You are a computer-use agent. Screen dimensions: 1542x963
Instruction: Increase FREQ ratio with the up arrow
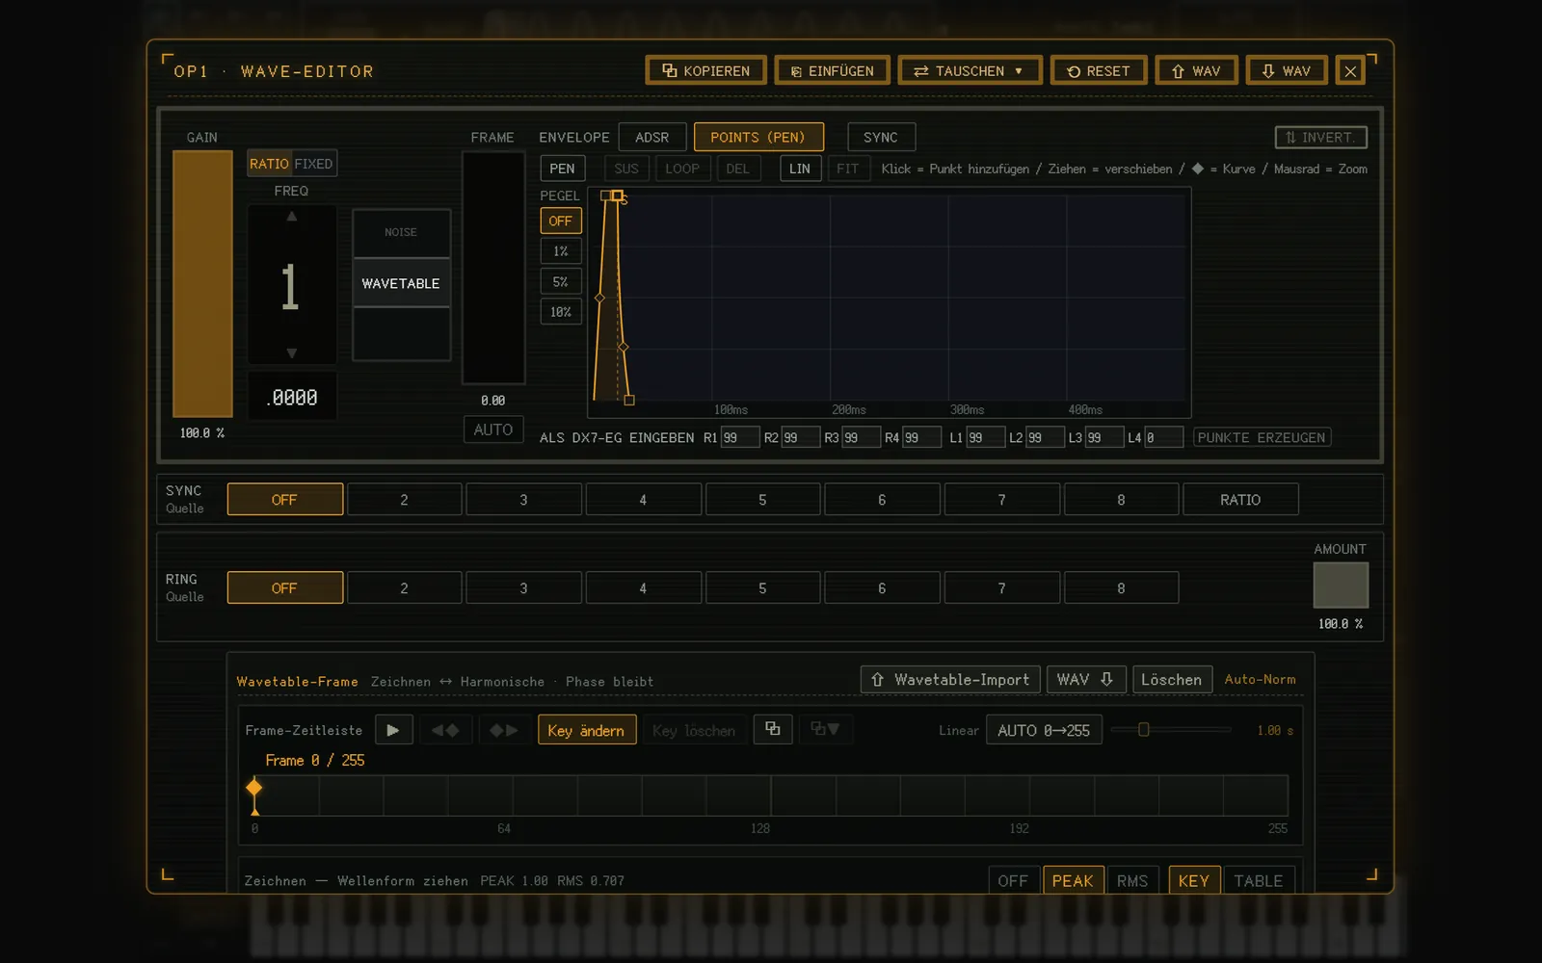tap(291, 217)
